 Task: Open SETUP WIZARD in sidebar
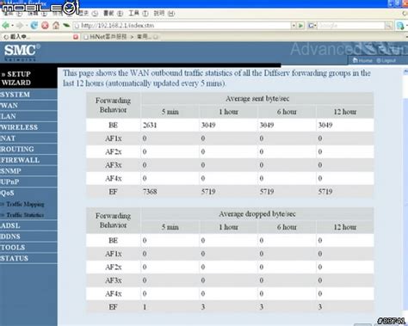(28, 78)
